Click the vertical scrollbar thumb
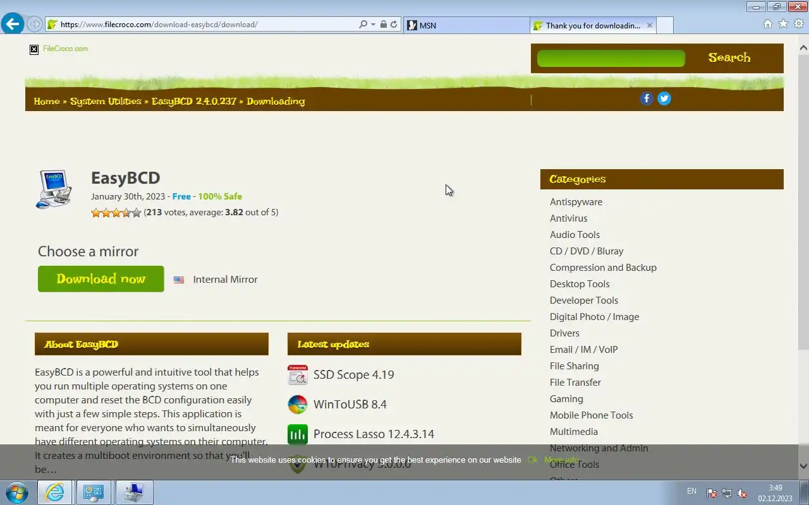 click(x=803, y=201)
